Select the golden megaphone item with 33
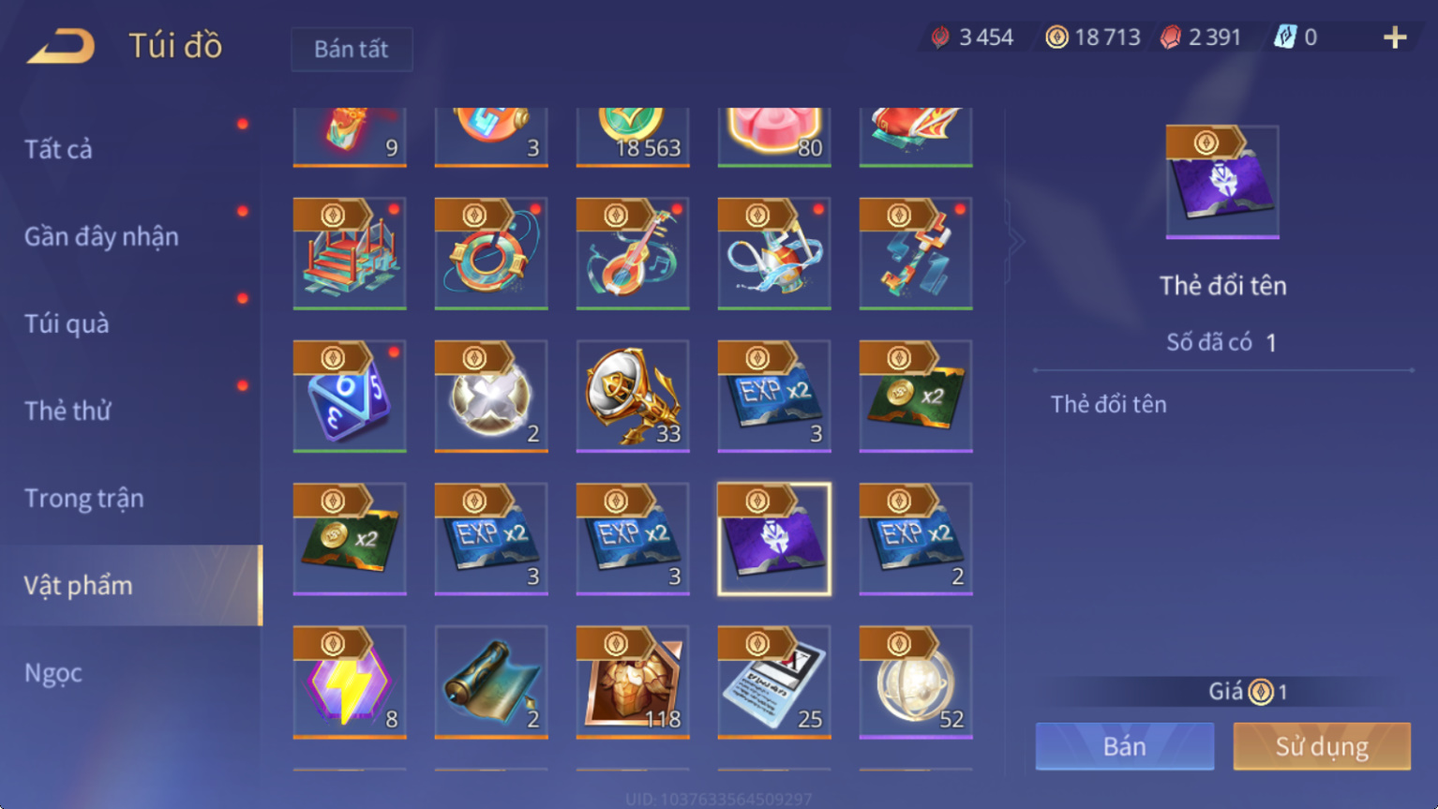1438x809 pixels. (x=633, y=396)
